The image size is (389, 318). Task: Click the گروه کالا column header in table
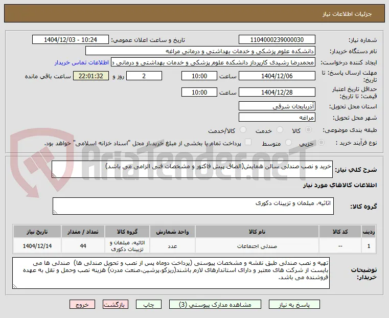[x=127, y=232]
